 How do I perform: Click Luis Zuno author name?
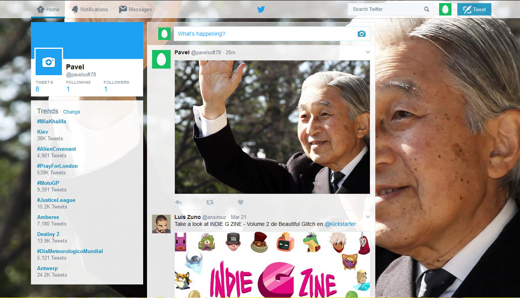tap(187, 217)
